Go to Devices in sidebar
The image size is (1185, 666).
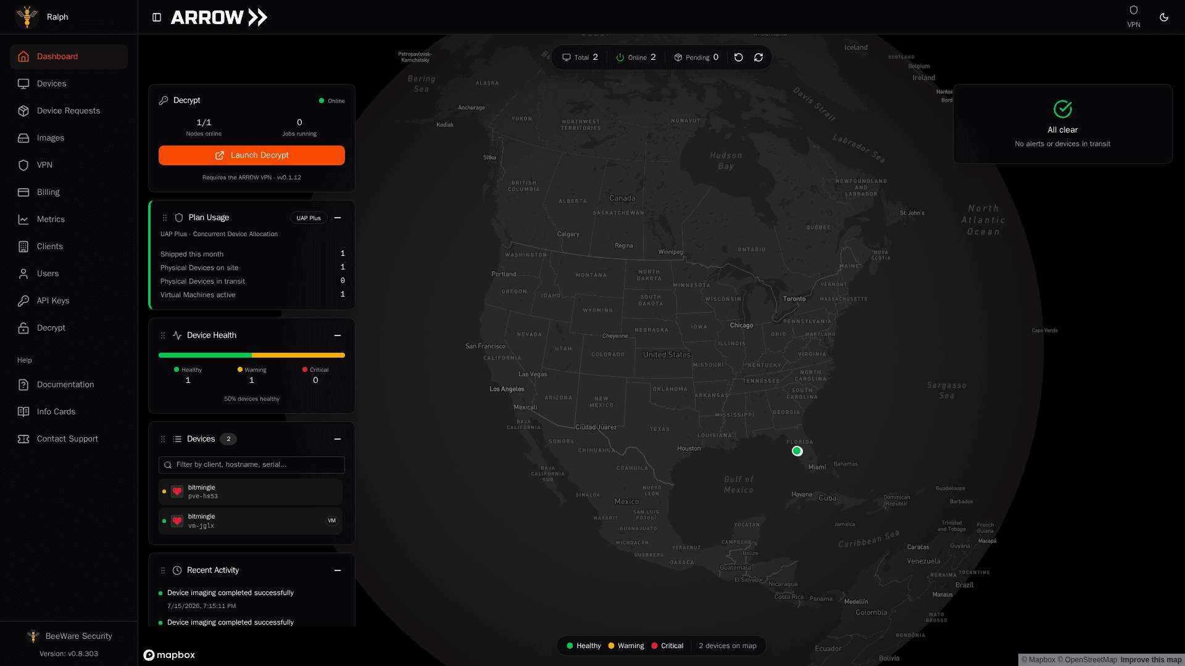click(x=69, y=84)
